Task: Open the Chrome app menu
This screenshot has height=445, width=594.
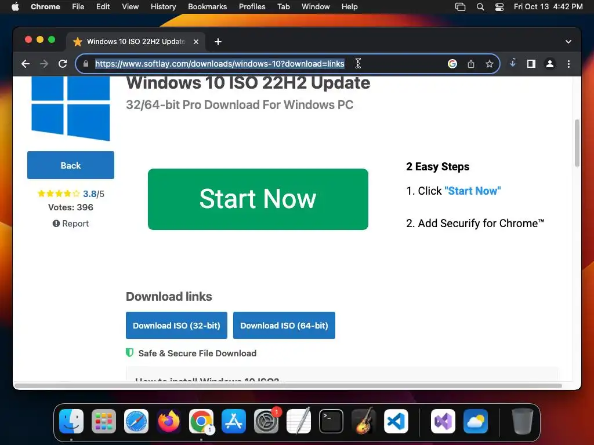Action: click(45, 7)
